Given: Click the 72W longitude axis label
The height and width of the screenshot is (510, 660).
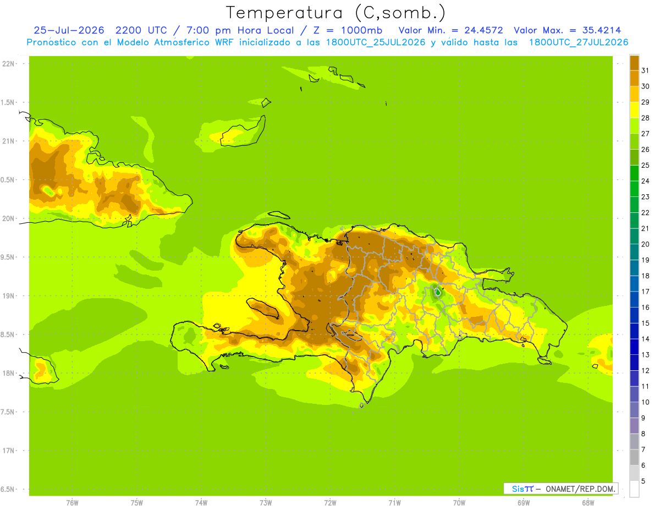Looking at the screenshot, I should (330, 503).
